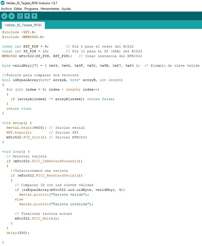
Task: Click the comment 'Detectar tarjeta'
Action: [x=27, y=157]
